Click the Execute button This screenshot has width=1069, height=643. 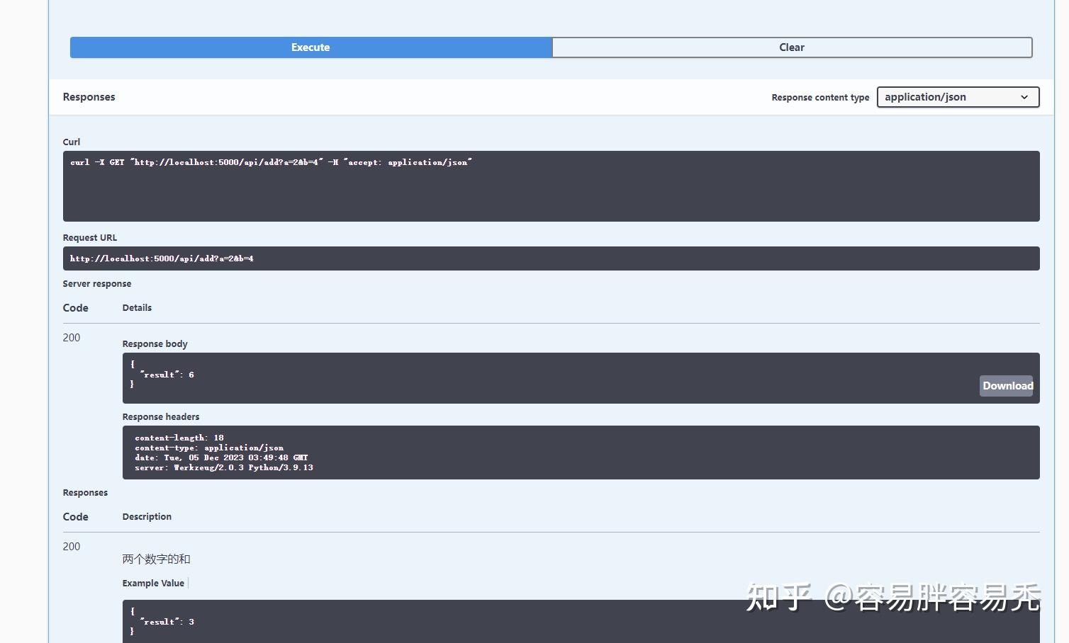(310, 47)
